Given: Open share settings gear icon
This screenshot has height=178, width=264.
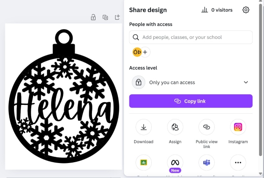Looking at the screenshot, I should pos(246,10).
